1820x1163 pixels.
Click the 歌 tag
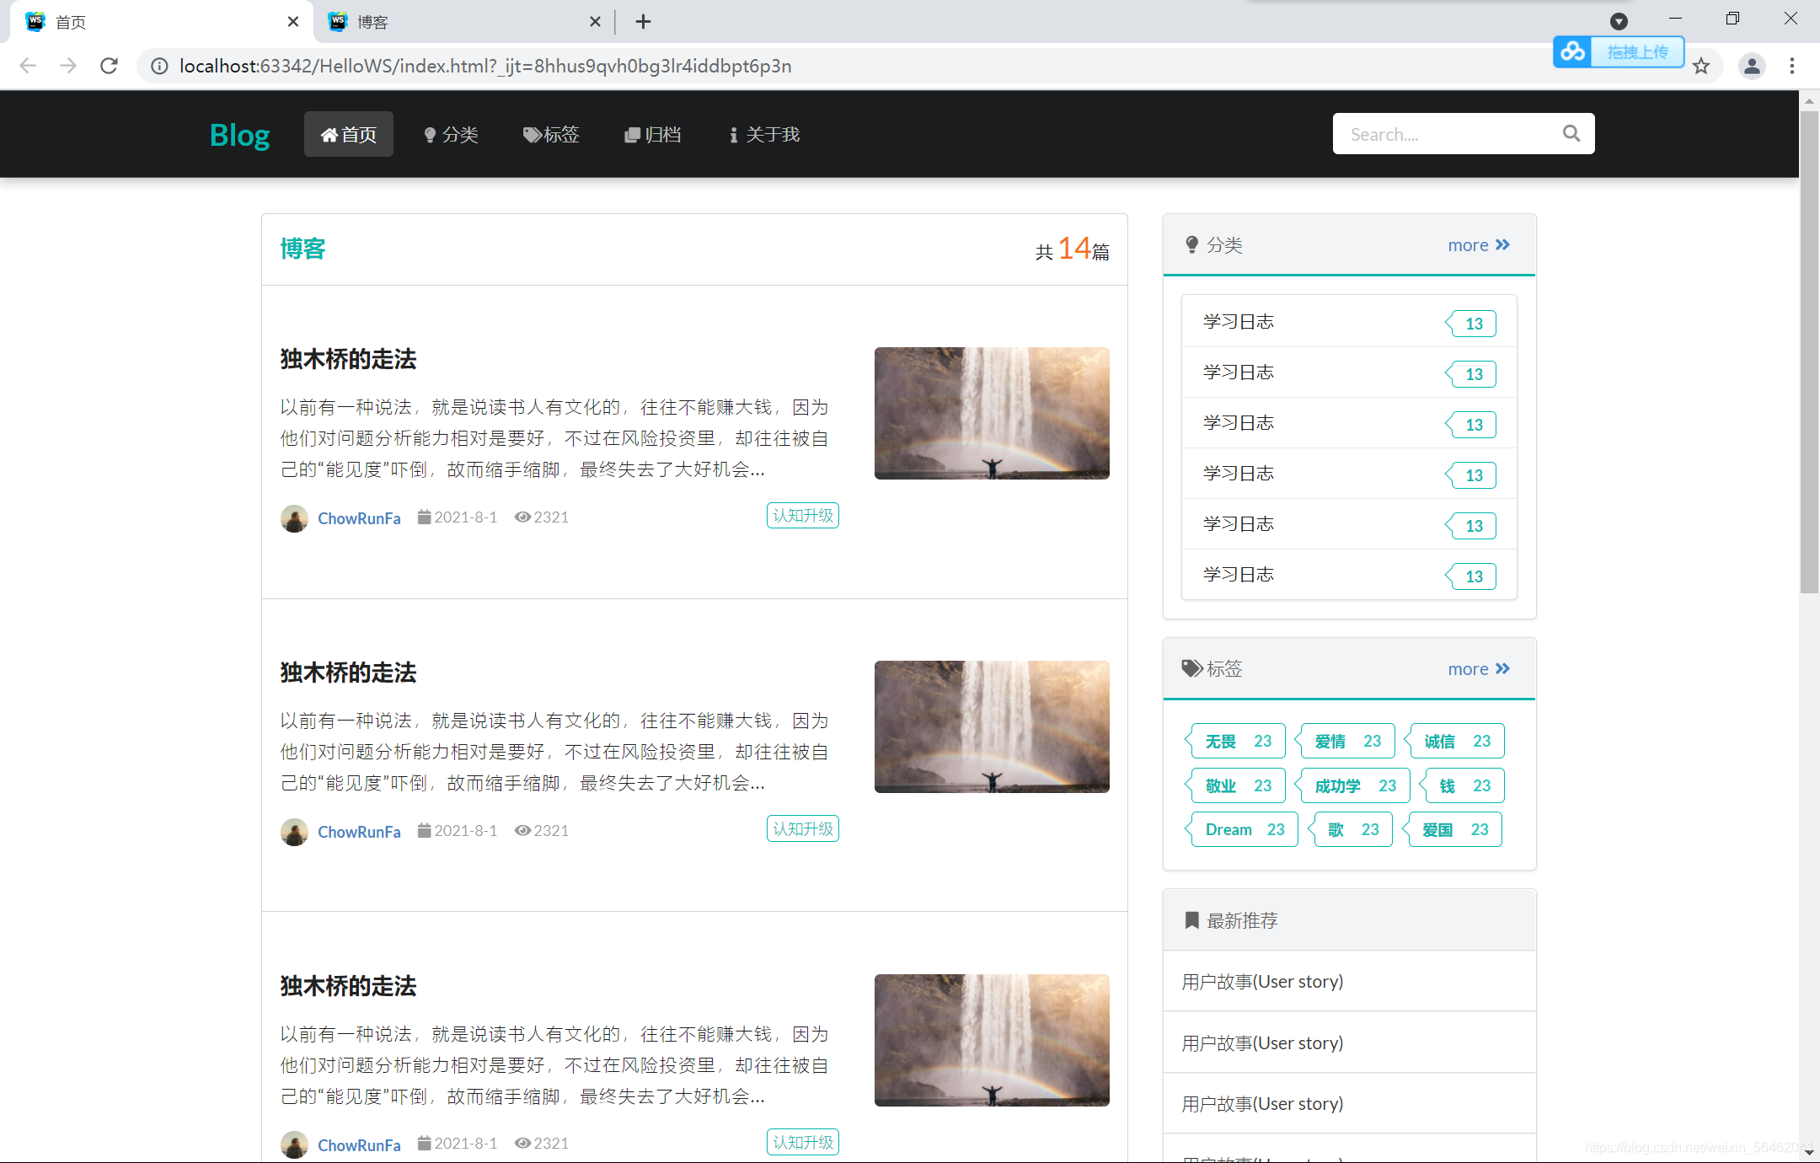point(1351,829)
